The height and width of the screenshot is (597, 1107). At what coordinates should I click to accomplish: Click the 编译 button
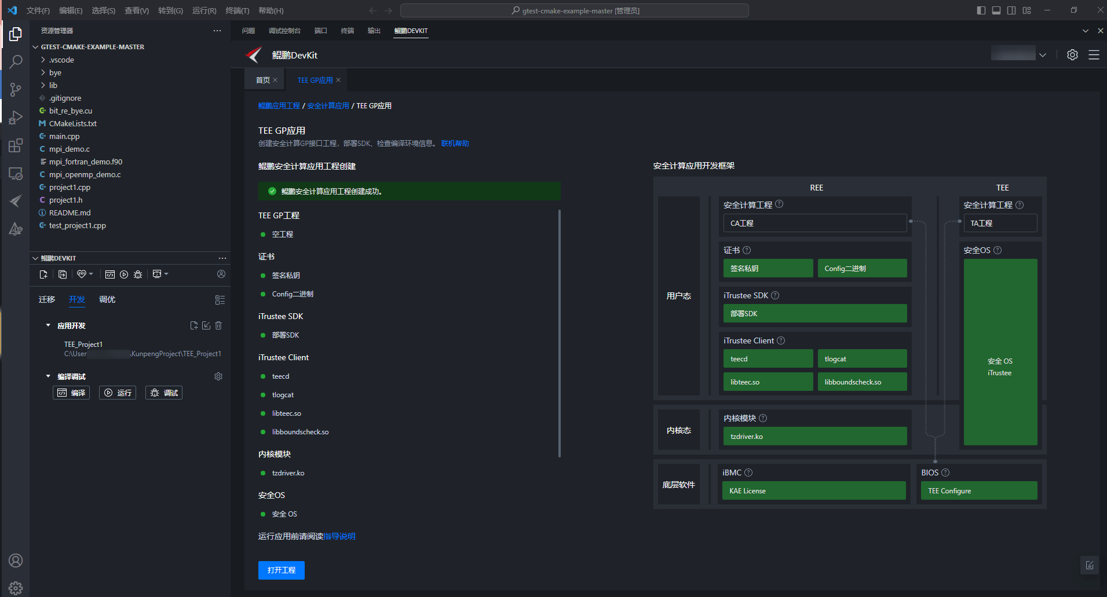(x=71, y=393)
